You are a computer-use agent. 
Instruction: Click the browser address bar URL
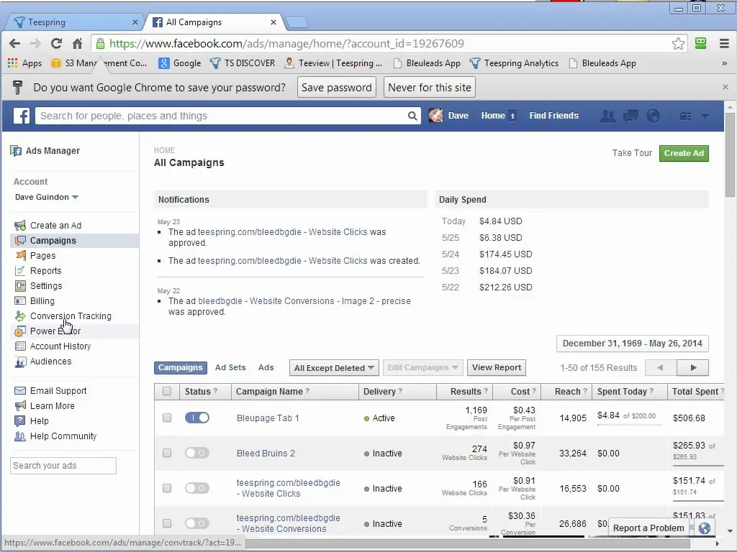286,44
